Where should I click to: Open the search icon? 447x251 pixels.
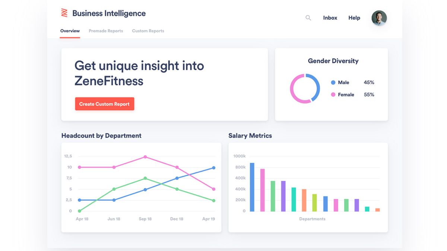click(308, 18)
